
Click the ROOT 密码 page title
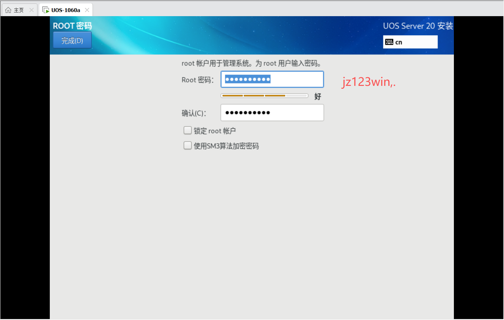[x=72, y=26]
